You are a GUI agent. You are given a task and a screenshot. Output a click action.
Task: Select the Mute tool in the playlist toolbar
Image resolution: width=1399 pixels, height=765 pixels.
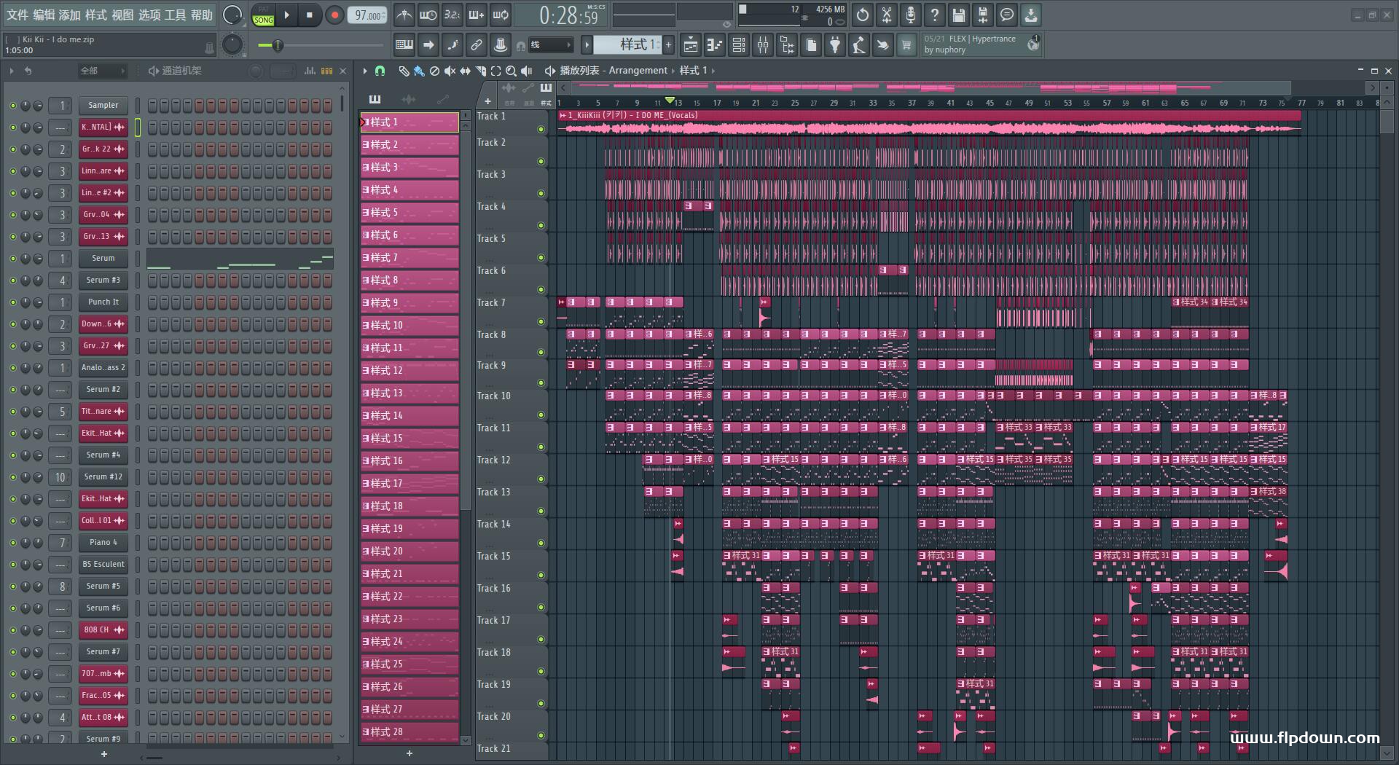click(x=450, y=71)
